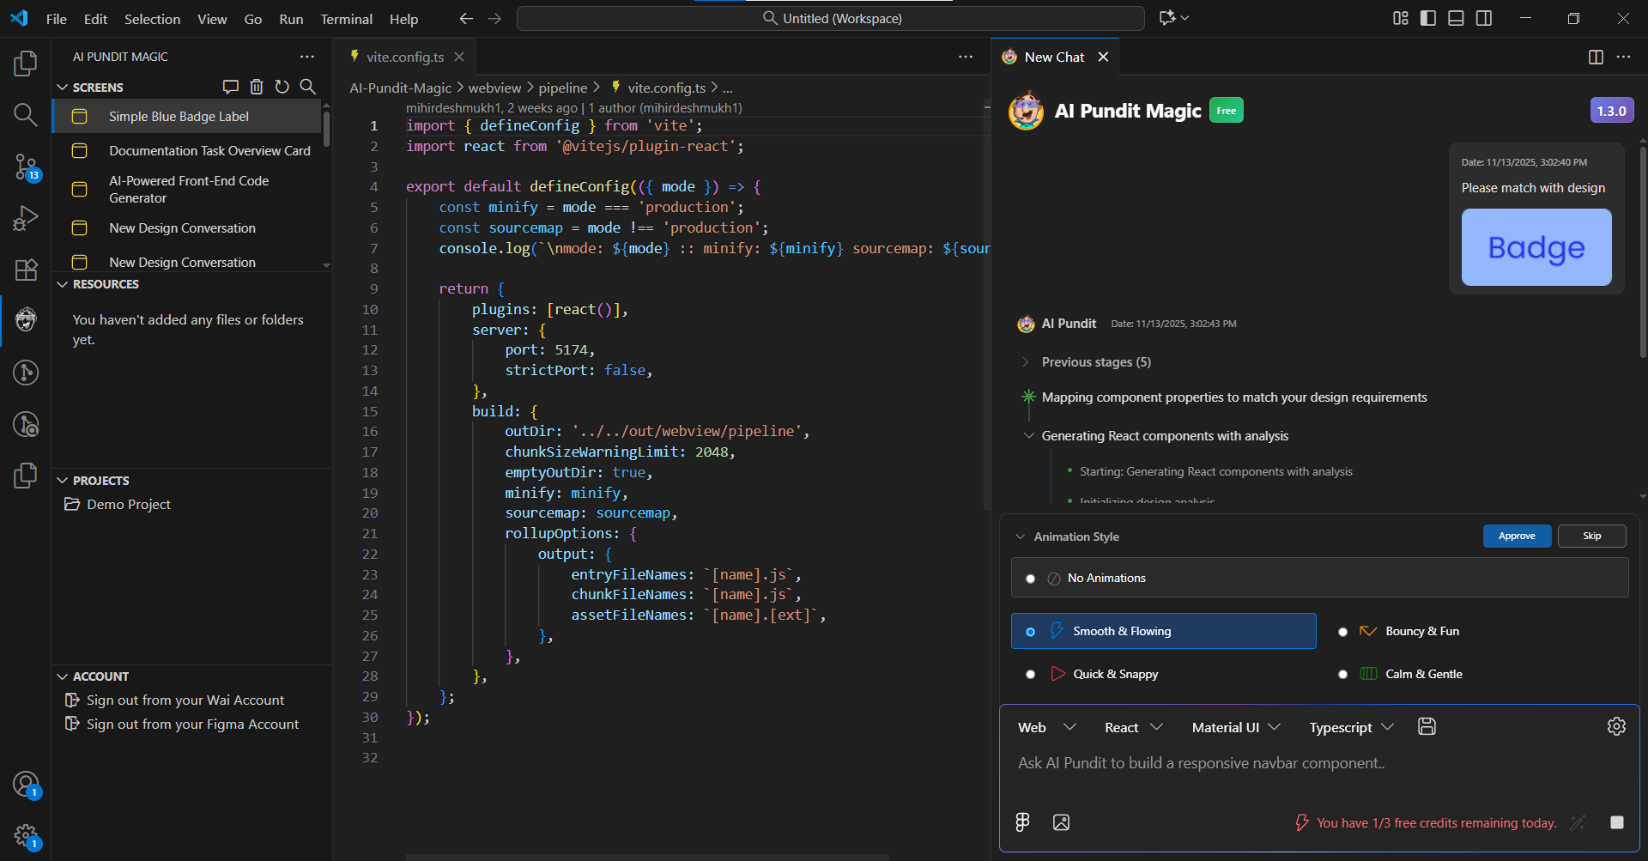The width and height of the screenshot is (1648, 861).
Task: Open the Terminal menu
Action: click(346, 18)
